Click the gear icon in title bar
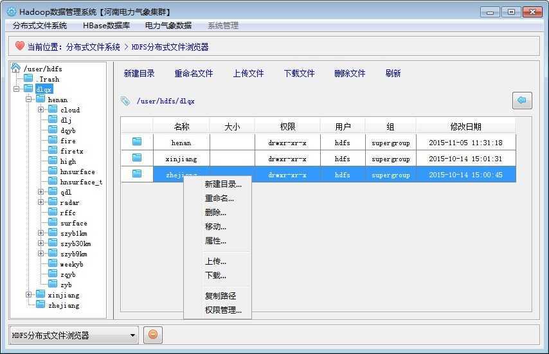The width and height of the screenshot is (549, 354). pos(12,12)
